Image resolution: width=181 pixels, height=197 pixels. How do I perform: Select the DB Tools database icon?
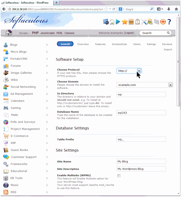pos(6,178)
